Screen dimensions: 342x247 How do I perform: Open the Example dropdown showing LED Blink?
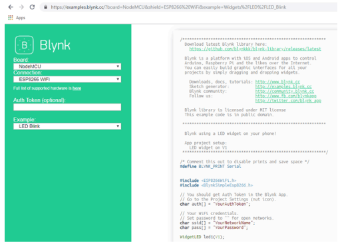(x=67, y=126)
